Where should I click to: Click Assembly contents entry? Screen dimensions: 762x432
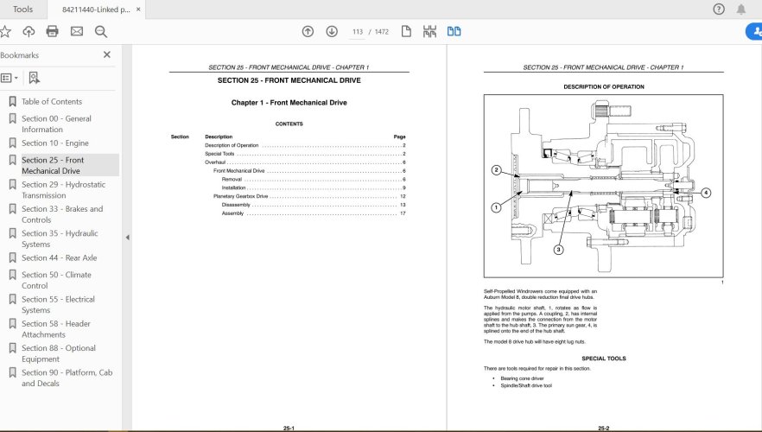314,213
